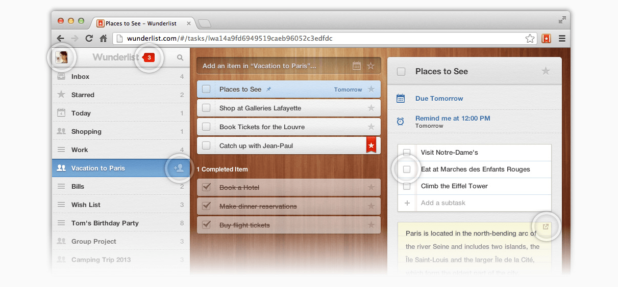Select the Bills list

[121, 186]
